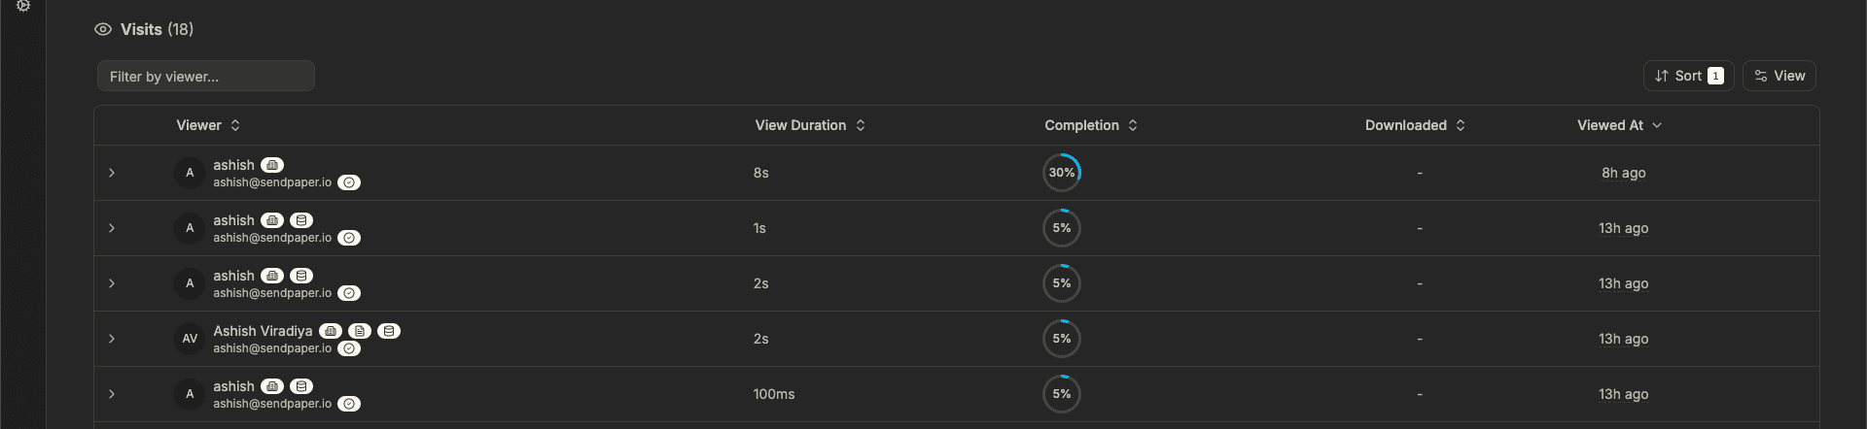Click the 30% completion progress ring
The width and height of the screenshot is (1867, 429).
pos(1062,173)
